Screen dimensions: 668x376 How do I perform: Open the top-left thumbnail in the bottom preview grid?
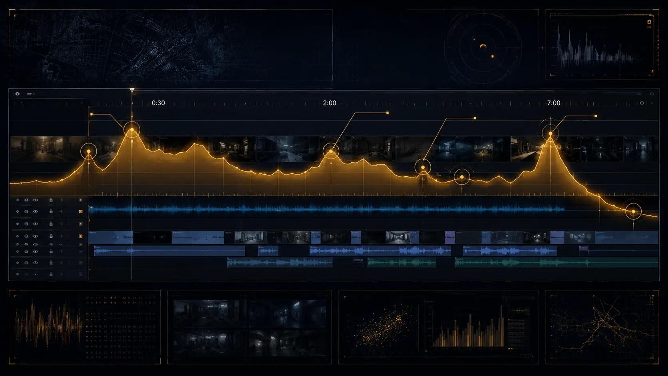click(x=211, y=314)
